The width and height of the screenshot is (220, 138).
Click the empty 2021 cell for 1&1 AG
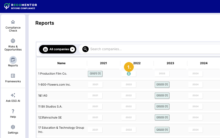[95, 95]
